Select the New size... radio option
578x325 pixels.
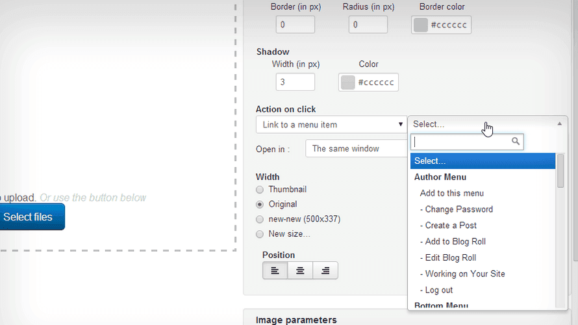click(260, 234)
